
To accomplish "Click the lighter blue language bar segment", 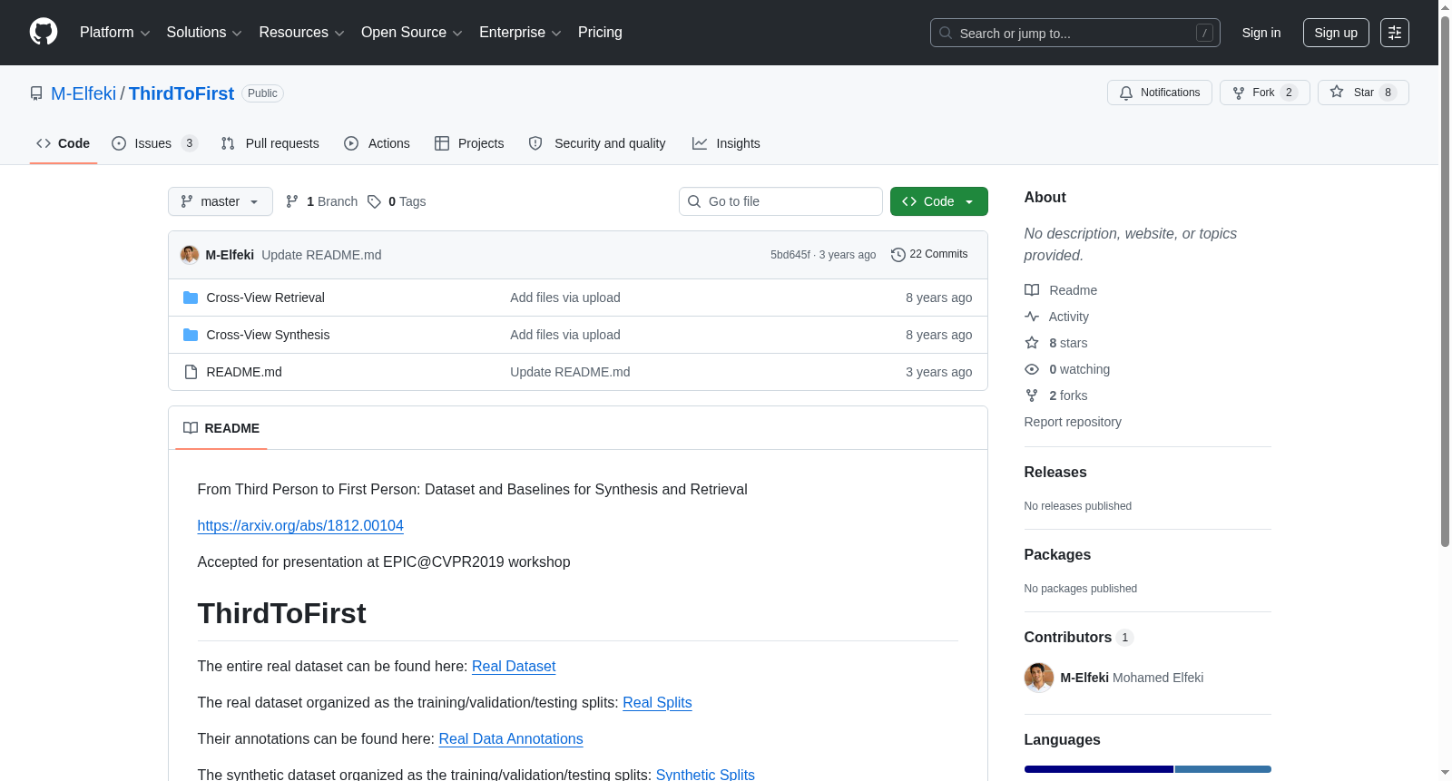I will tap(1223, 769).
